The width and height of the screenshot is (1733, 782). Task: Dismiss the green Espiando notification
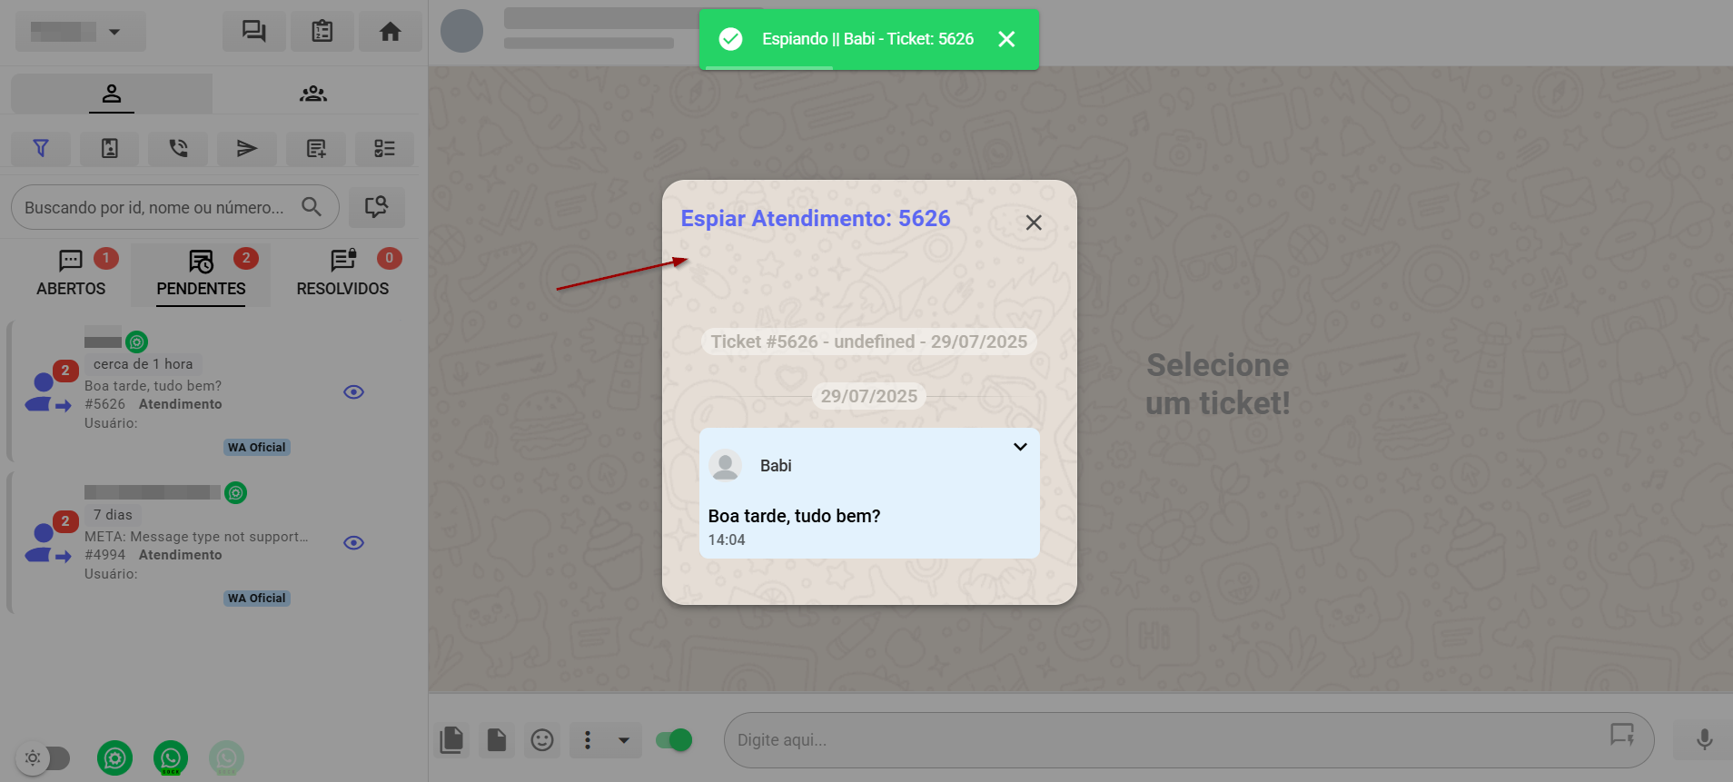[x=1006, y=39]
